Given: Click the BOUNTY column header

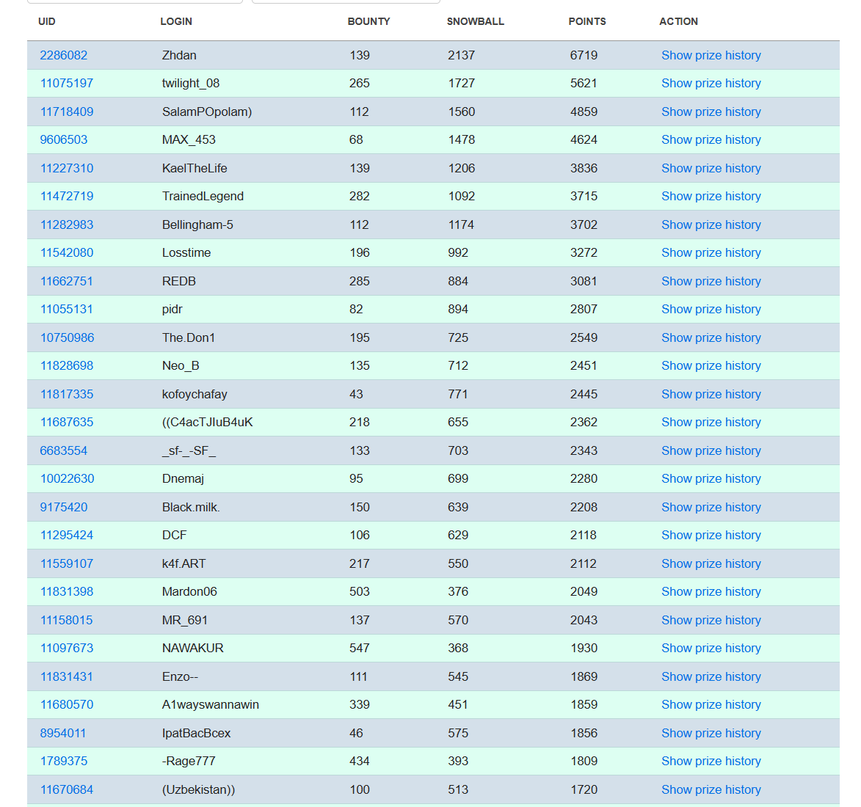Looking at the screenshot, I should (x=368, y=21).
